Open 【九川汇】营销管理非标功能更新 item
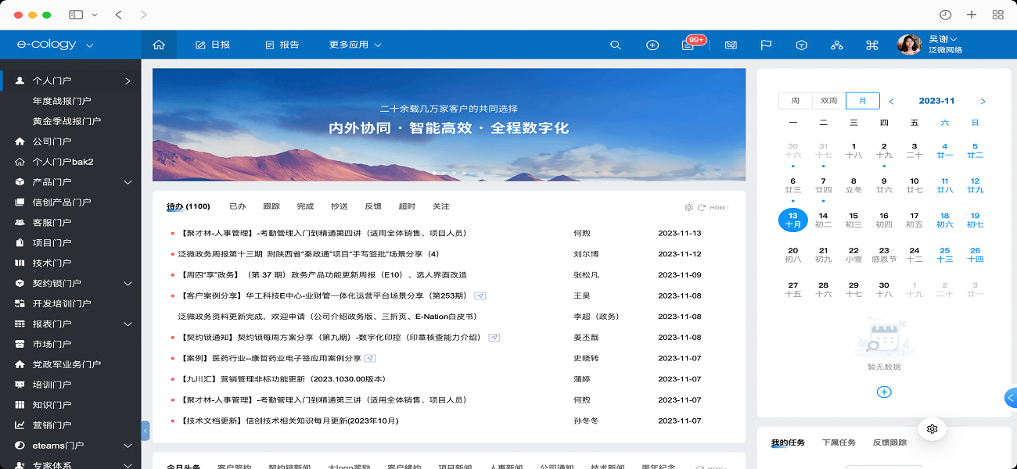Screen dimensions: 1017x469 click(283, 379)
